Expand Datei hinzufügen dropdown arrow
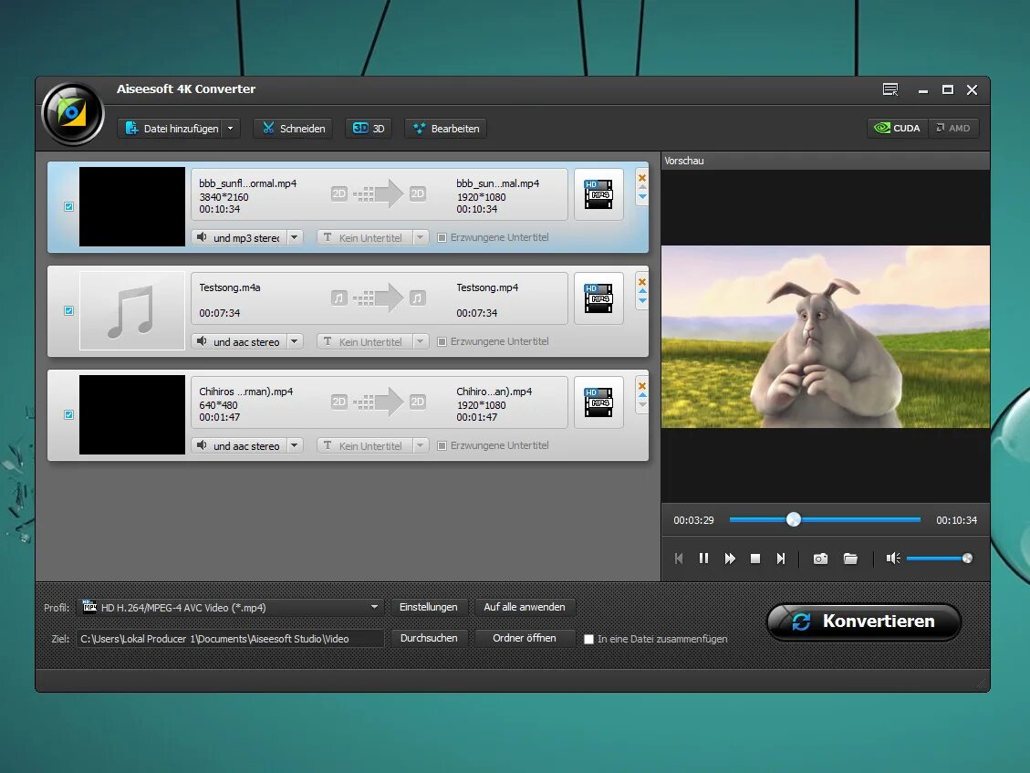This screenshot has width=1030, height=773. 231,128
